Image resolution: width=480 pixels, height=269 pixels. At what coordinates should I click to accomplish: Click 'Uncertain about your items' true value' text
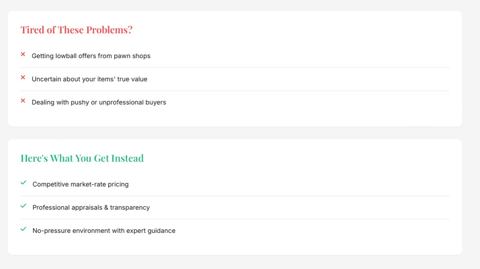(x=90, y=79)
